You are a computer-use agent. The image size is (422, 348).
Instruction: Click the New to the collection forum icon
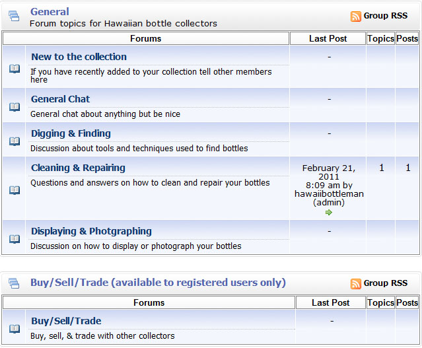15,68
